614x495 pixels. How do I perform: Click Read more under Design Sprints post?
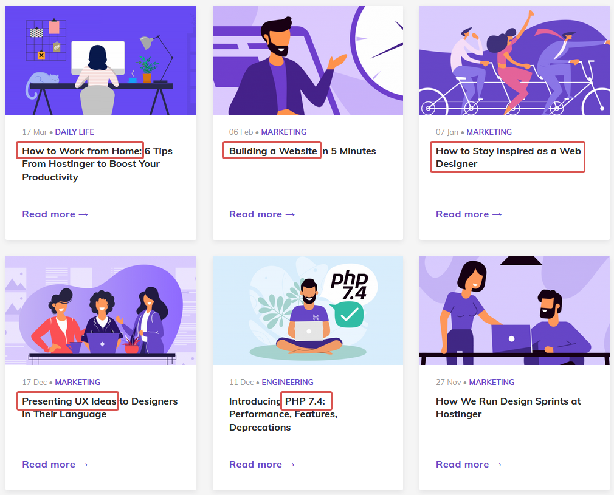(x=469, y=465)
